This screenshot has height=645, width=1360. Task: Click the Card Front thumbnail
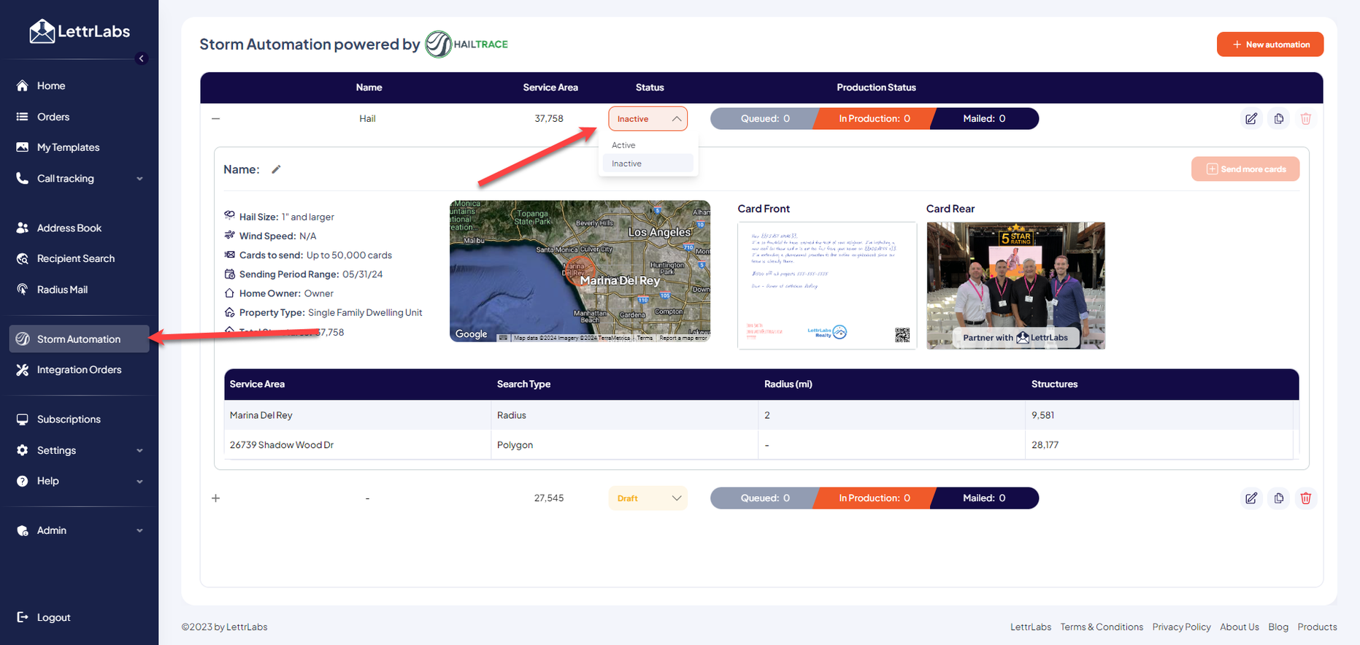827,285
